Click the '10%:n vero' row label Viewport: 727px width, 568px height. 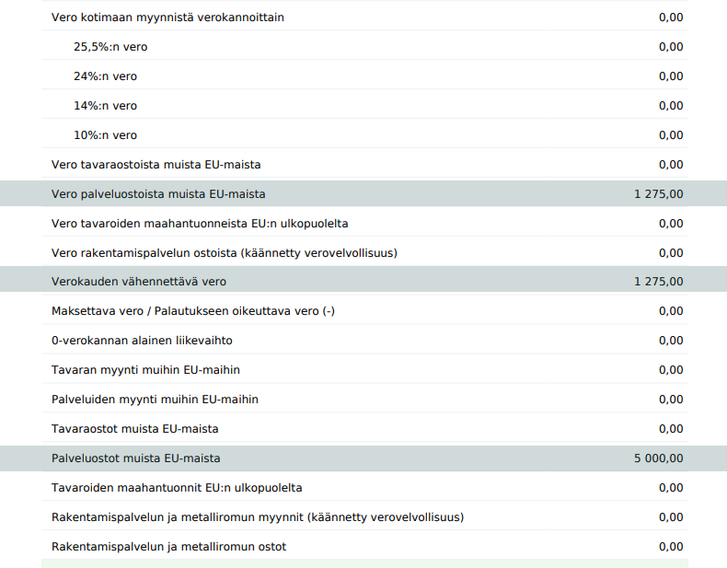[105, 135]
